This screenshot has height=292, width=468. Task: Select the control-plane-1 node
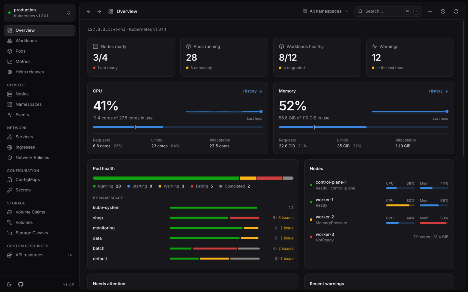point(379,185)
